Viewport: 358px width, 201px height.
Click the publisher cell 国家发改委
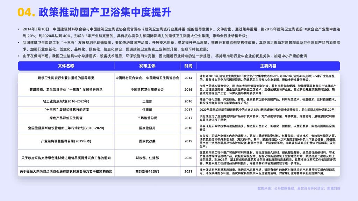147,141
